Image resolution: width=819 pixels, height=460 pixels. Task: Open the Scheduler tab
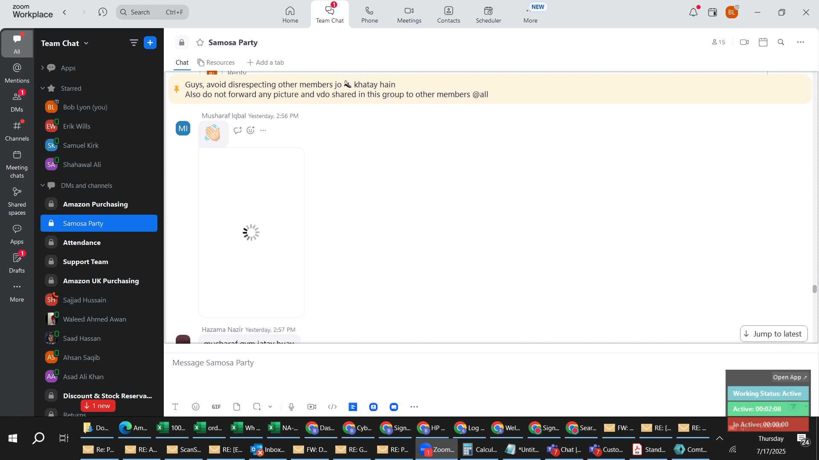488,14
